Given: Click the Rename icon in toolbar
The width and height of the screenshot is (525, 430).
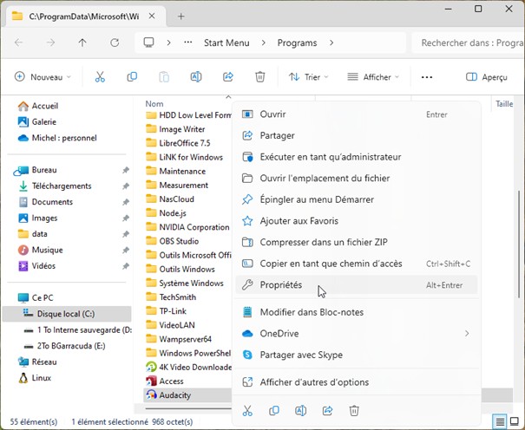Looking at the screenshot, I should (196, 77).
